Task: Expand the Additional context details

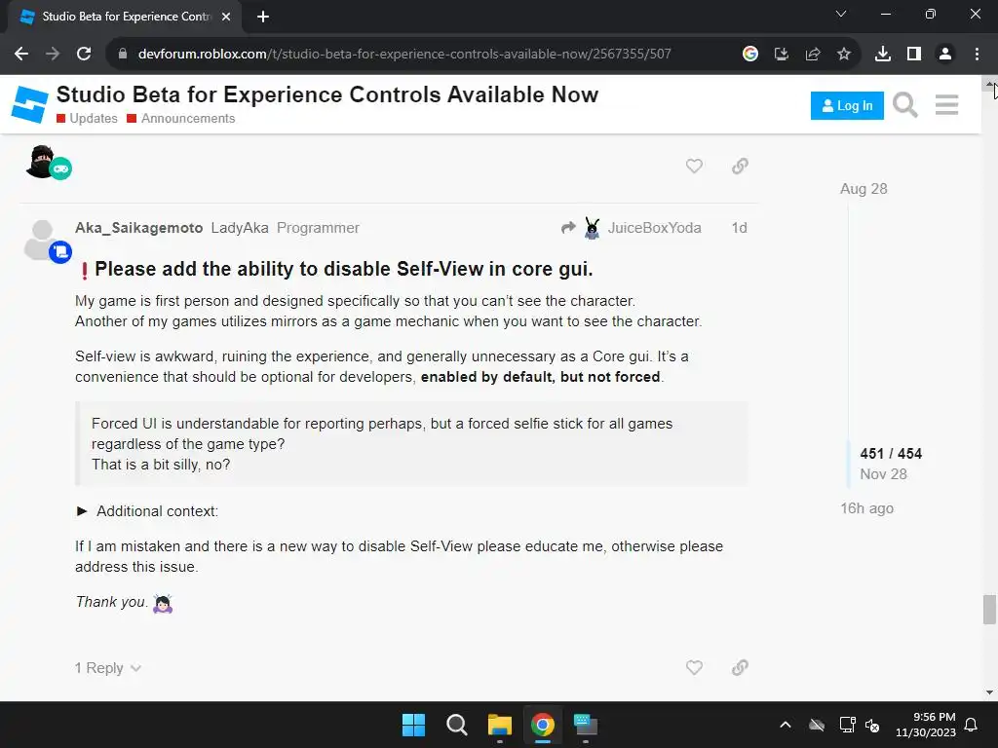Action: pyautogui.click(x=147, y=511)
